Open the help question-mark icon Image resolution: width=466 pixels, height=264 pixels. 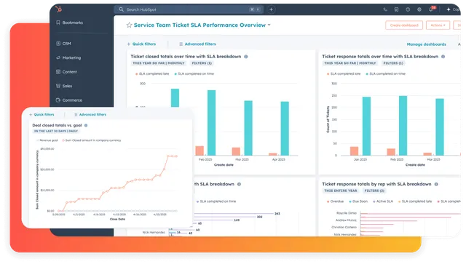coord(408,9)
